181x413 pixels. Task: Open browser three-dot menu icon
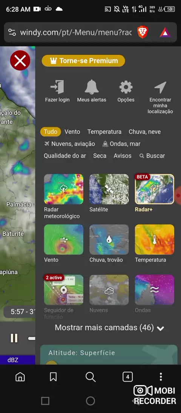coord(161,377)
